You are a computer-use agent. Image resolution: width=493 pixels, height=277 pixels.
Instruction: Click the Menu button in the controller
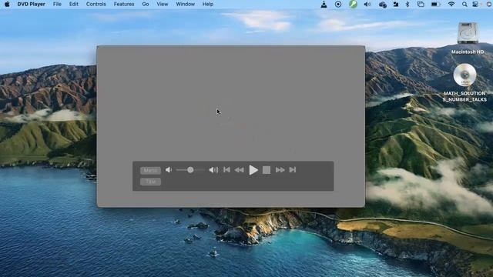tap(150, 171)
